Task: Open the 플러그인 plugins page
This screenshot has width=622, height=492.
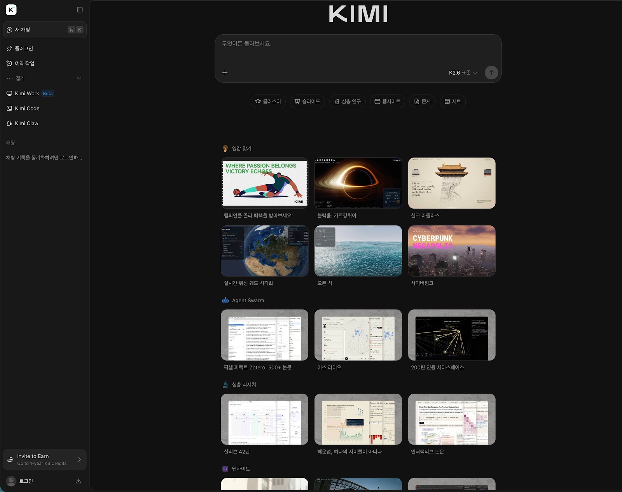Action: (45, 48)
